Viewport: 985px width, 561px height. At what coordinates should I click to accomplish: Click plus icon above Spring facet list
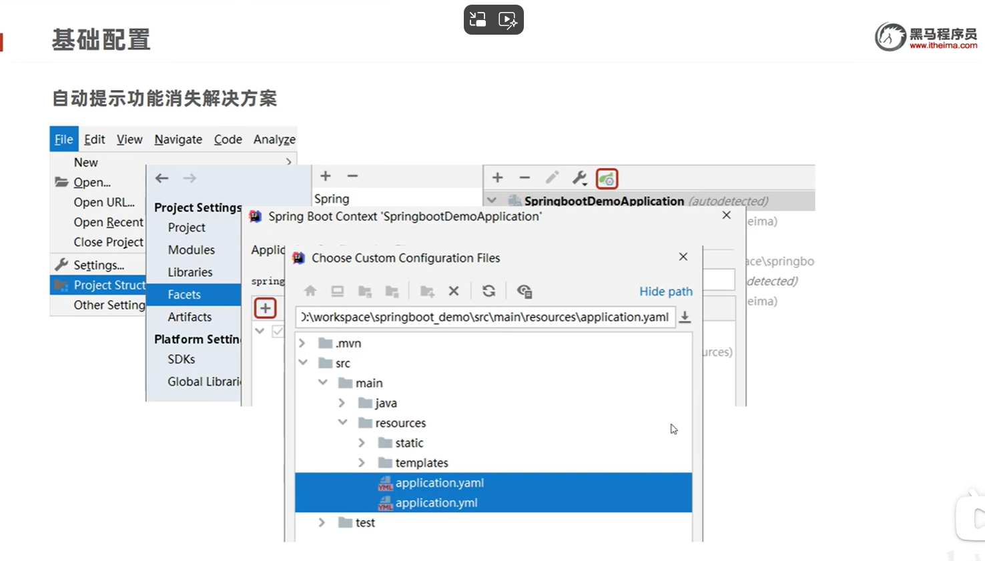(x=326, y=176)
